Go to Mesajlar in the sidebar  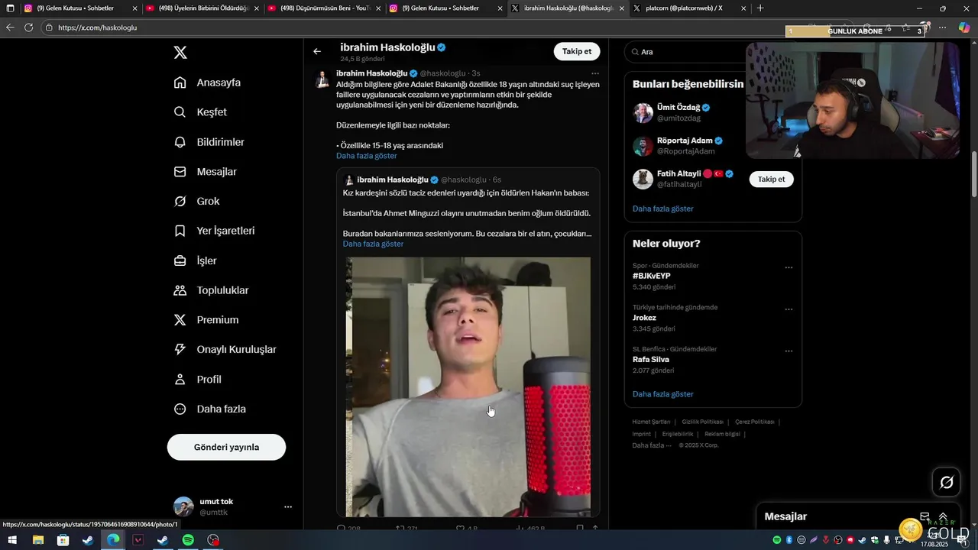click(206, 172)
